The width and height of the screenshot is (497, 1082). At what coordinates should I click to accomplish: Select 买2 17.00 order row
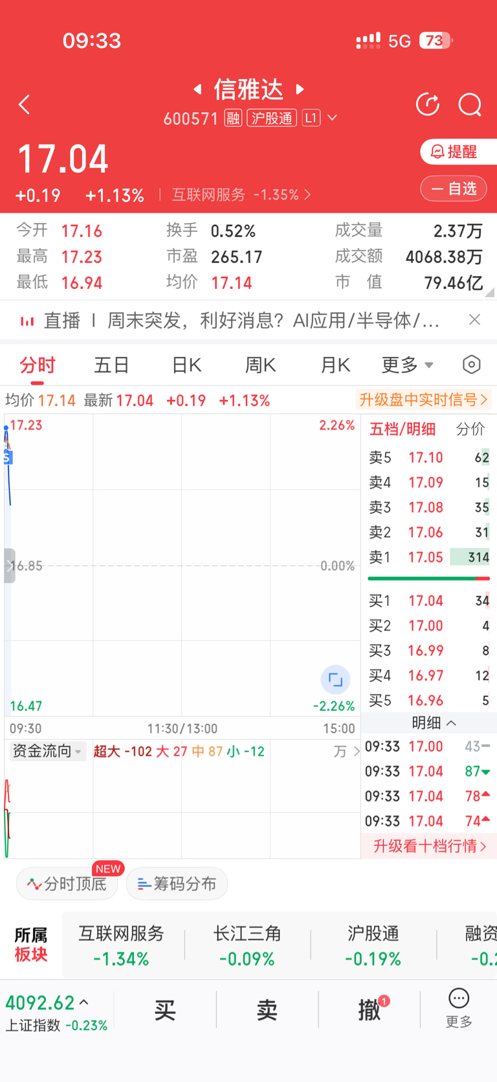[428, 626]
